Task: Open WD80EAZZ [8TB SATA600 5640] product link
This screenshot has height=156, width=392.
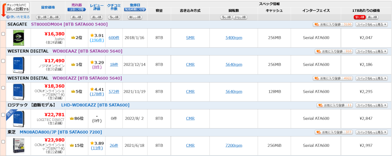Action: coord(87,78)
